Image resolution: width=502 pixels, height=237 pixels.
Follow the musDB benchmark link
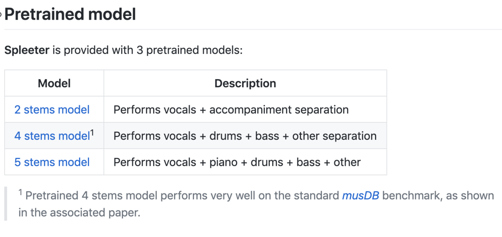[x=361, y=196]
